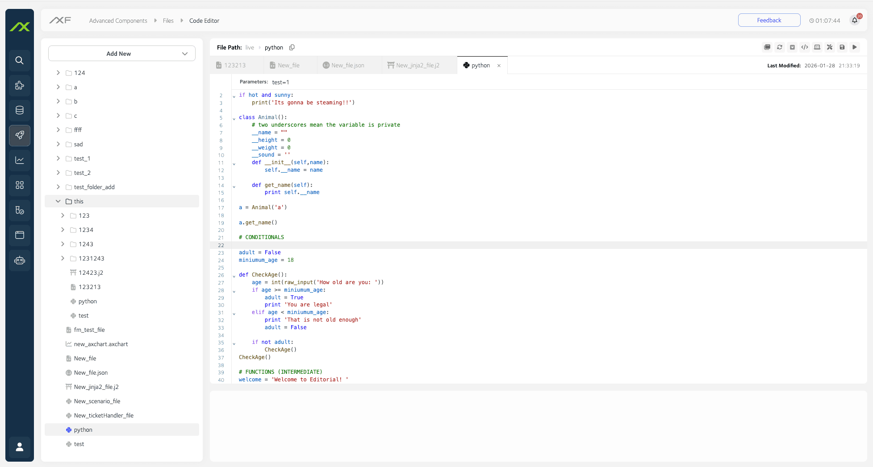The width and height of the screenshot is (873, 467).
Task: Click the '# CONDITIONALS' comment line
Action: tap(261, 237)
